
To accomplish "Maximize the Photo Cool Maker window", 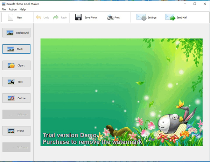I will tap(195, 4).
